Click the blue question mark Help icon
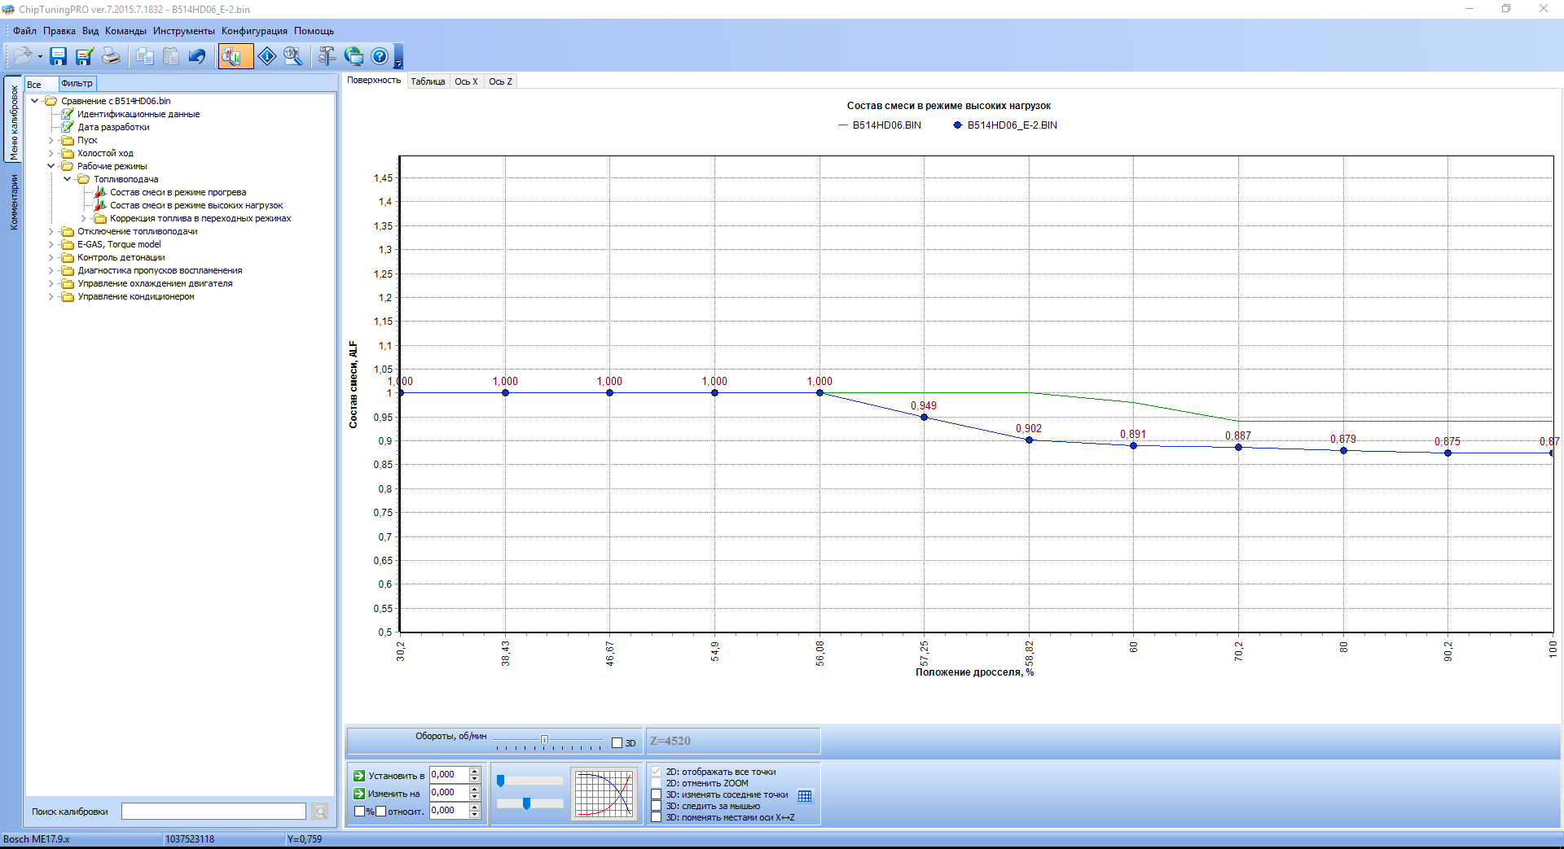 point(380,56)
